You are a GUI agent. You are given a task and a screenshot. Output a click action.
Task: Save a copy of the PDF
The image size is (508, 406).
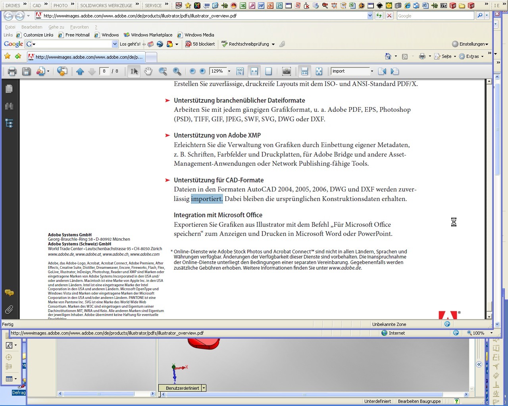26,71
